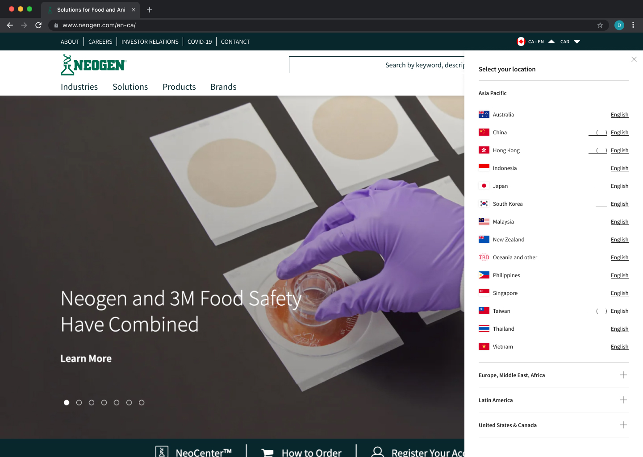Click the Vietnam flag icon
The height and width of the screenshot is (457, 643).
[x=484, y=346]
